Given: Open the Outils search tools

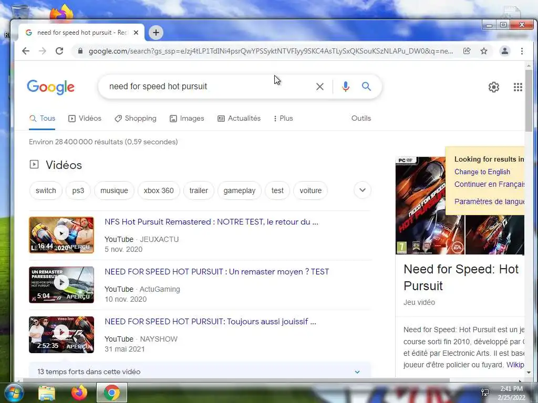Looking at the screenshot, I should coord(361,118).
